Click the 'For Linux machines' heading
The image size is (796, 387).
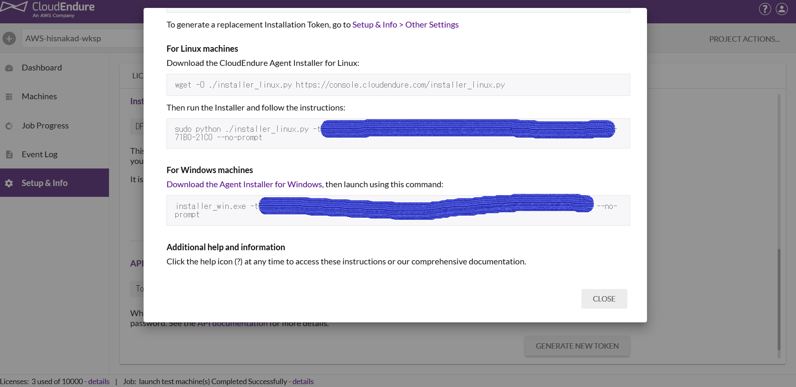pos(202,49)
